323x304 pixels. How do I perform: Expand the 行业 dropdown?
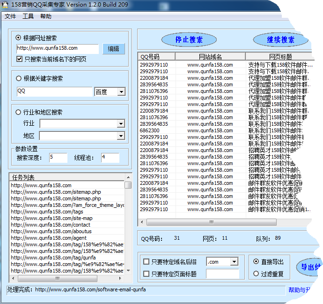point(121,124)
